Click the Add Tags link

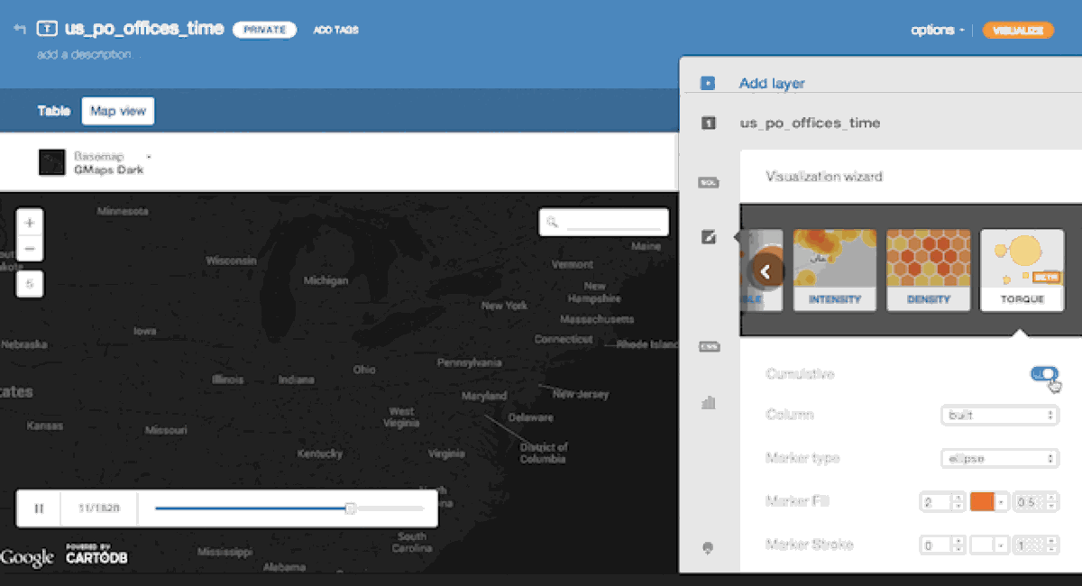click(x=335, y=30)
